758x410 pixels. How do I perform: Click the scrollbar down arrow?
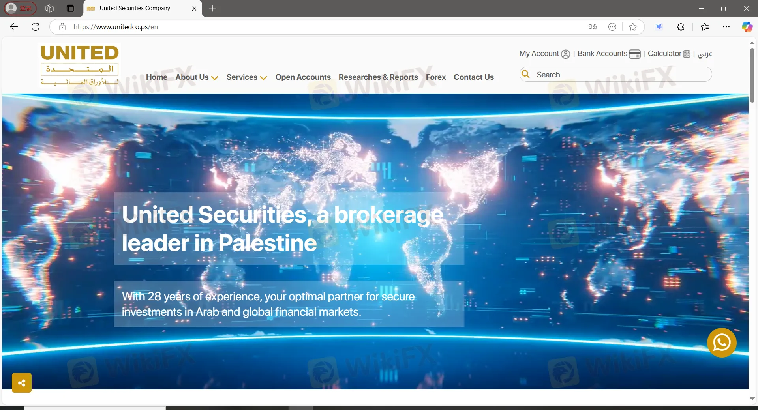pyautogui.click(x=752, y=399)
